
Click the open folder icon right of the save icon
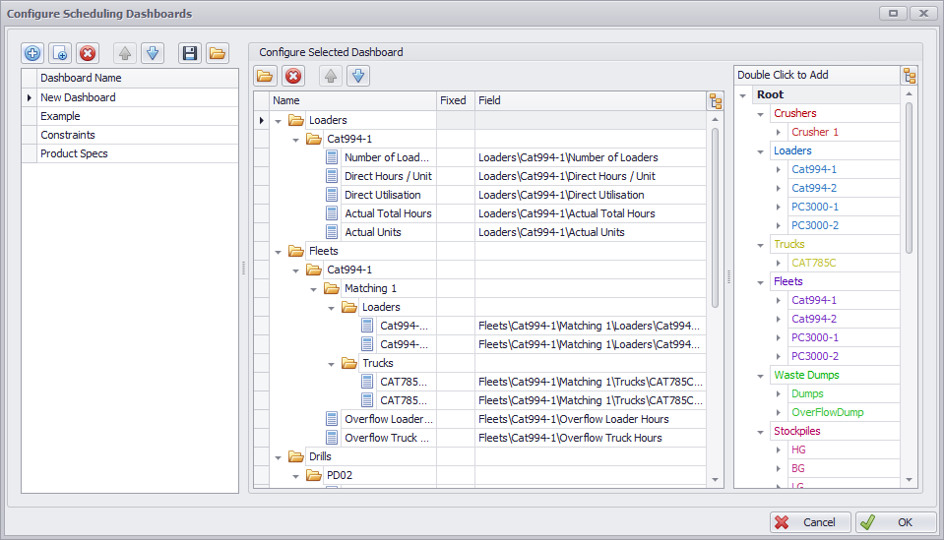(217, 53)
